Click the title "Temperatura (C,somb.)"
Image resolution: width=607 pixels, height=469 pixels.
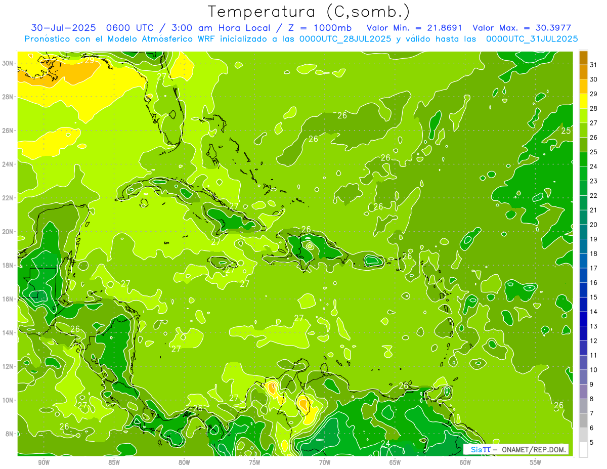[309, 12]
